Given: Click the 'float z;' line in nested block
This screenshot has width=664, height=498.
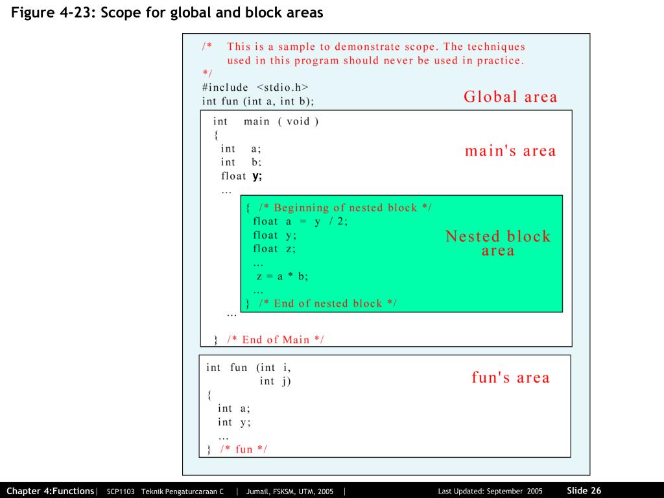Looking at the screenshot, I should coord(274,248).
